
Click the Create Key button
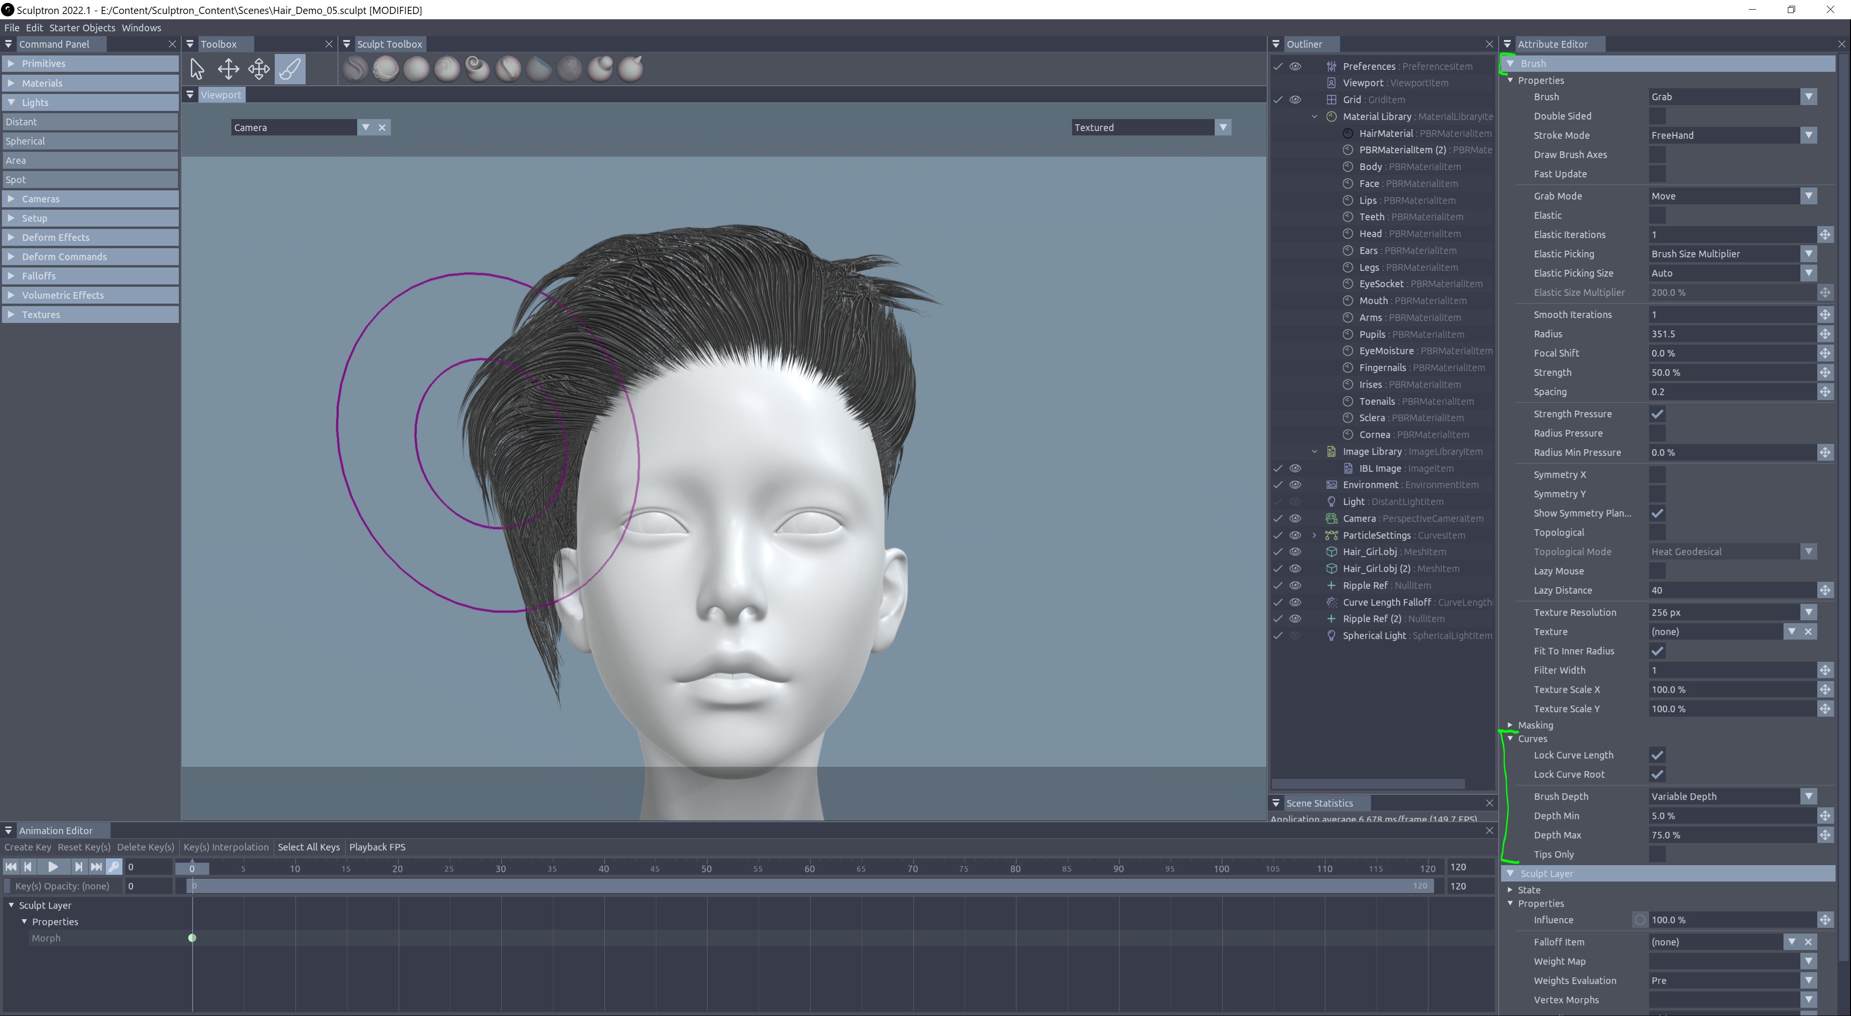[x=28, y=847]
